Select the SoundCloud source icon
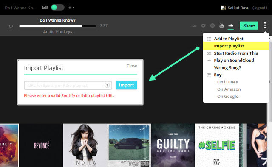Viewport: 272px width, 167px height. [x=230, y=25]
